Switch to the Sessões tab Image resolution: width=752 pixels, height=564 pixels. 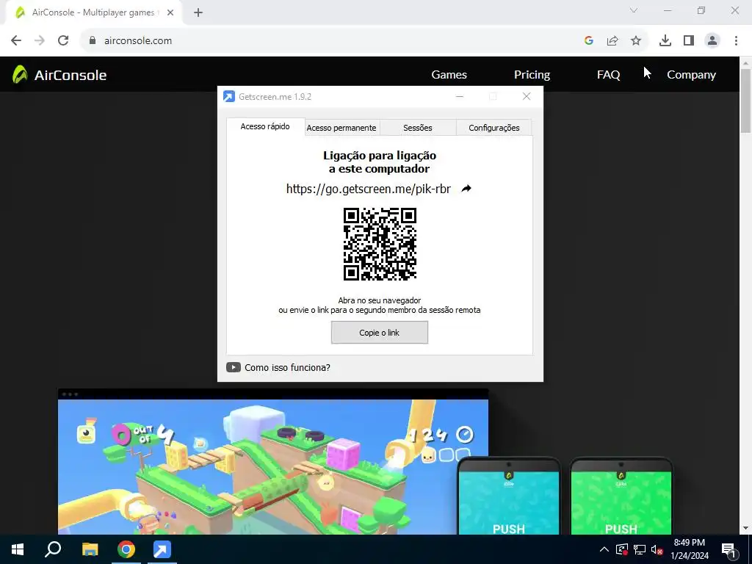pyautogui.click(x=418, y=128)
